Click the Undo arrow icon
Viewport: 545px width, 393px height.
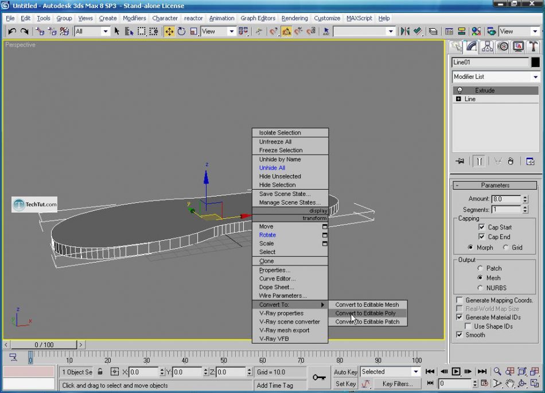click(12, 32)
